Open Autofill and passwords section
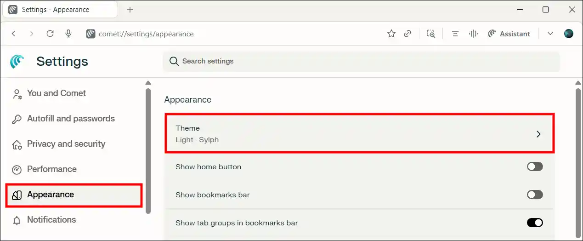 tap(71, 119)
